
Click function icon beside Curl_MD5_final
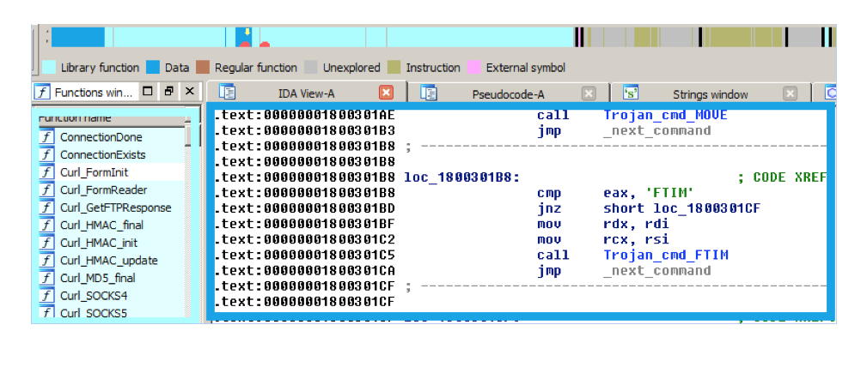click(46, 278)
